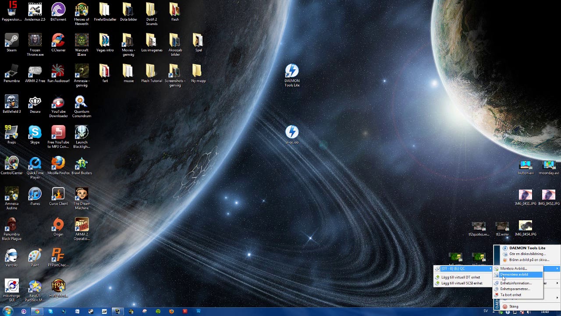The width and height of the screenshot is (561, 316).
Task: Launch Heroes of Newerth desktop shortcut
Action: 82,14
